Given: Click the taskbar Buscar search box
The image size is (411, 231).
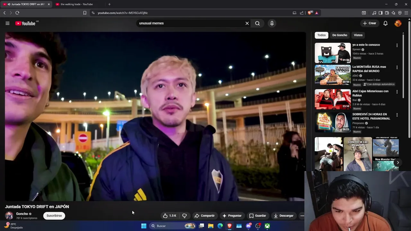Looking at the screenshot, I should click(x=173, y=226).
